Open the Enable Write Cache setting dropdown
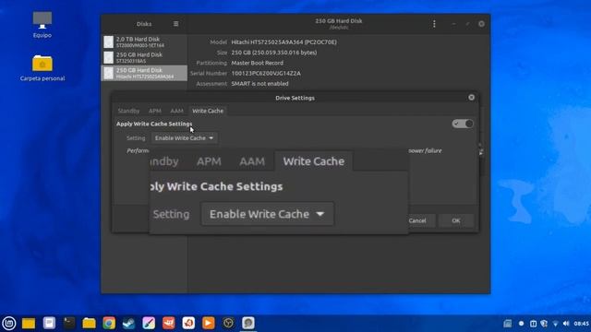 pyautogui.click(x=185, y=138)
